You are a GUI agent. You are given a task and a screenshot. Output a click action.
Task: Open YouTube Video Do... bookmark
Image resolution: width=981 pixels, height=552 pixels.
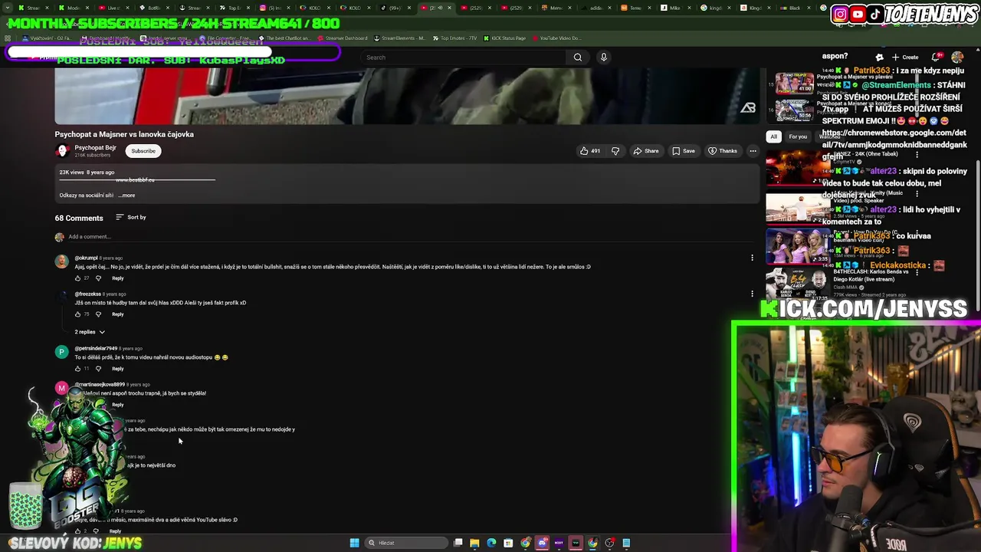(556, 38)
